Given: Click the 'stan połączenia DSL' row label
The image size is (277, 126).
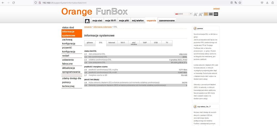Looking at the screenshot, I should click(97, 54).
